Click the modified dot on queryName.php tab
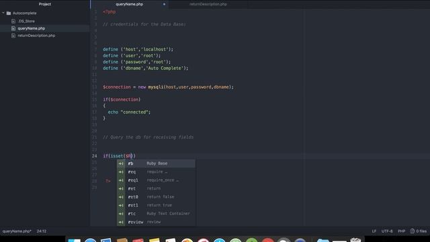430x242 pixels. pyautogui.click(x=164, y=4)
